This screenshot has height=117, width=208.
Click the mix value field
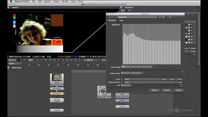(x=126, y=85)
